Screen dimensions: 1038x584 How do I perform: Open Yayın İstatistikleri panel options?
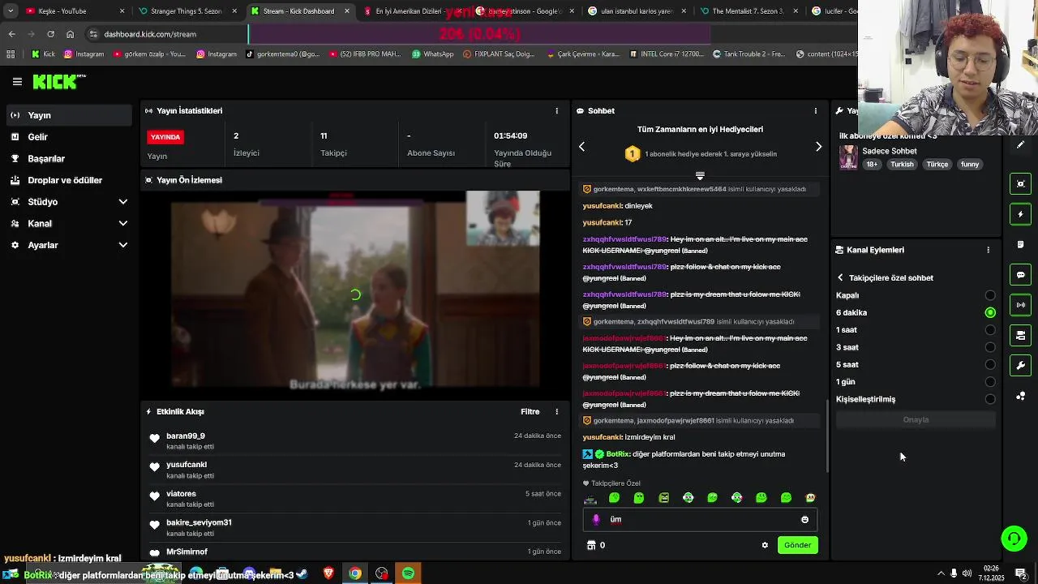556,110
